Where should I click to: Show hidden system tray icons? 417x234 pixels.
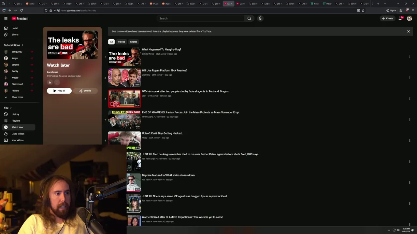coord(389,230)
